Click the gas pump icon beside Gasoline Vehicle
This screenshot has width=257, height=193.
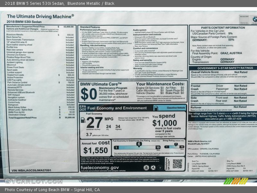coord(156,108)
